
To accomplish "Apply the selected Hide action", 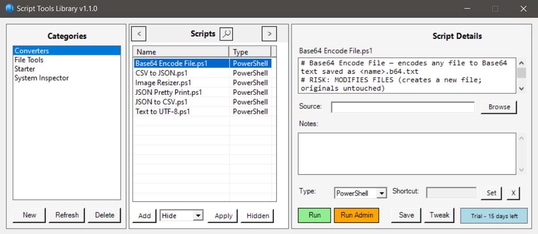I will (223, 216).
